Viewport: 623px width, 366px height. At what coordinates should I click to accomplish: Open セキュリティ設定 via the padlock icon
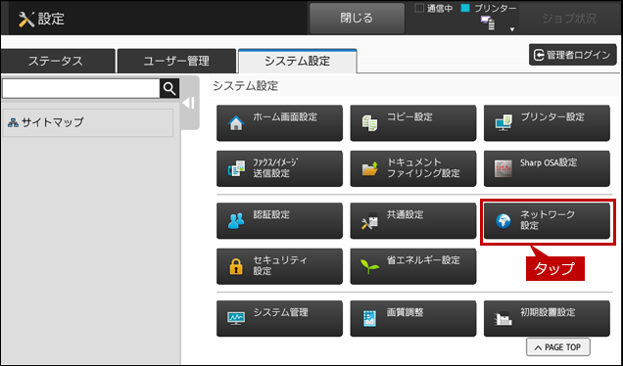pyautogui.click(x=236, y=266)
